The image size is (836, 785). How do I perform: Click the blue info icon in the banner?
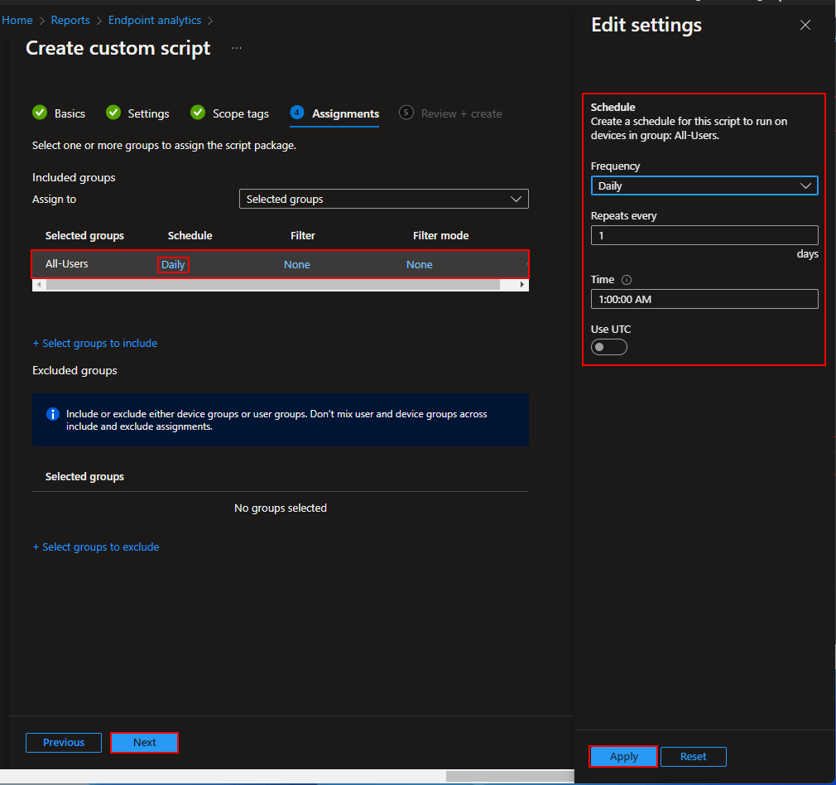[52, 414]
